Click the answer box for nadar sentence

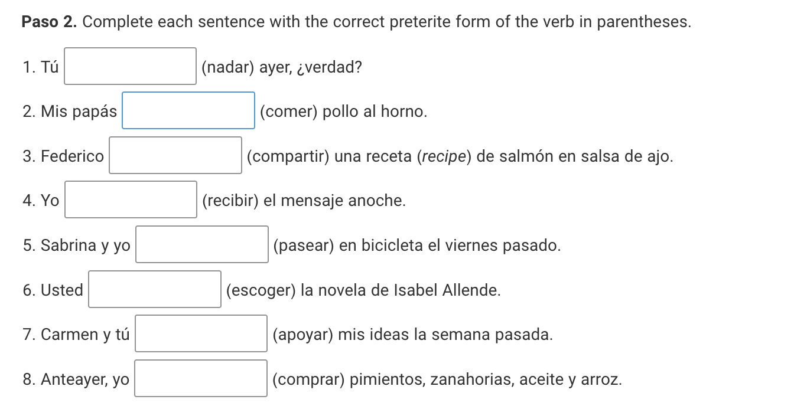click(x=131, y=66)
